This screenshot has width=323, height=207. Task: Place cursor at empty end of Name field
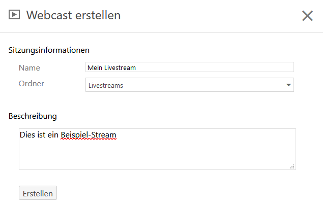(214, 67)
